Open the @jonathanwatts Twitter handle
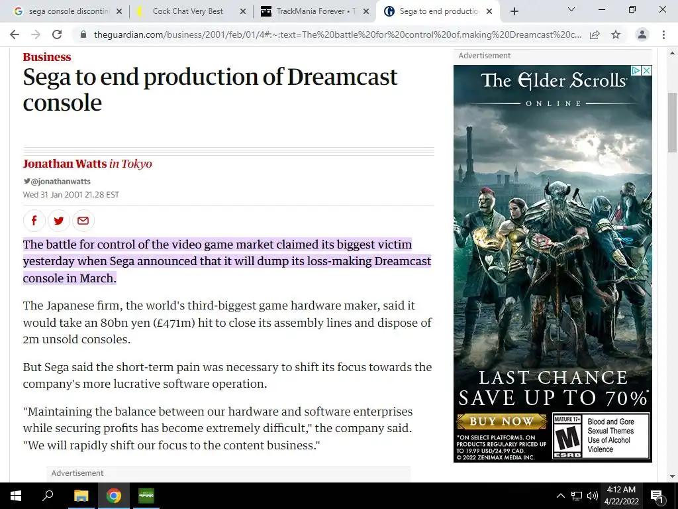 57,182
